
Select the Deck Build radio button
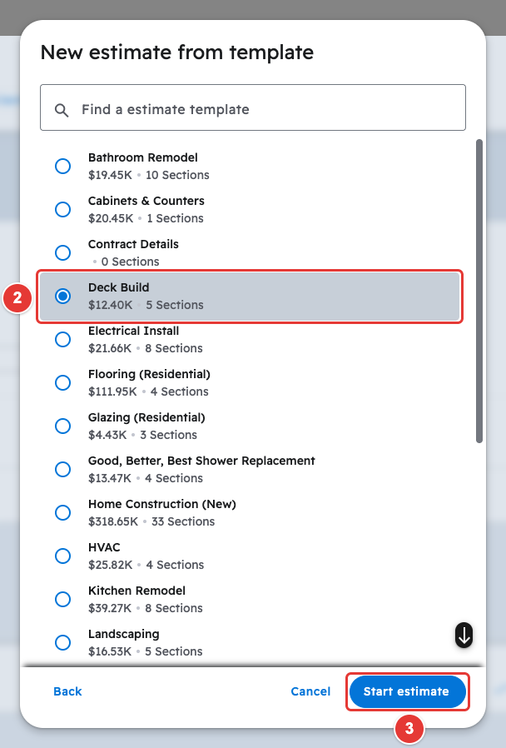[x=63, y=297]
